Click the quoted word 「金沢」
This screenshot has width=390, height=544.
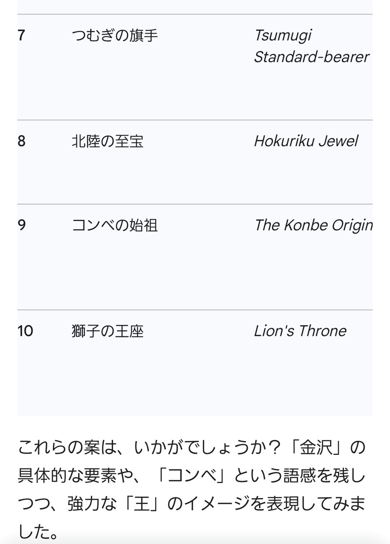click(x=315, y=447)
